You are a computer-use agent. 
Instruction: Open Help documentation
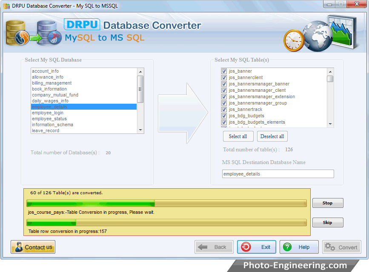tap(299, 247)
